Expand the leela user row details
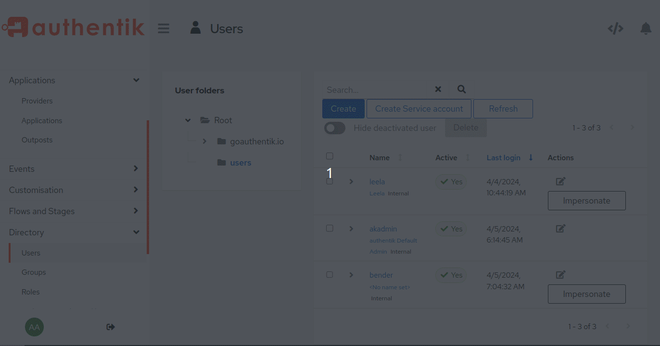660x346 pixels. 351,181
